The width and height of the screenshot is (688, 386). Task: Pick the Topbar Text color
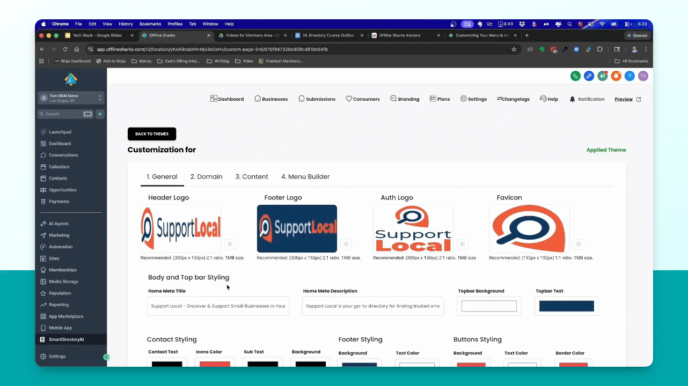[567, 306]
